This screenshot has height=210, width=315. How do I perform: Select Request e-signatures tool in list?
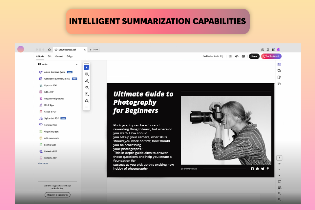(52, 99)
